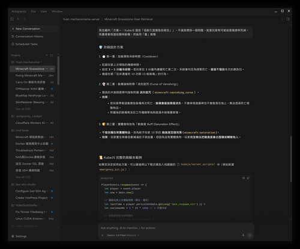
Task: Open the Carry On conversation
Action: coord(32,82)
